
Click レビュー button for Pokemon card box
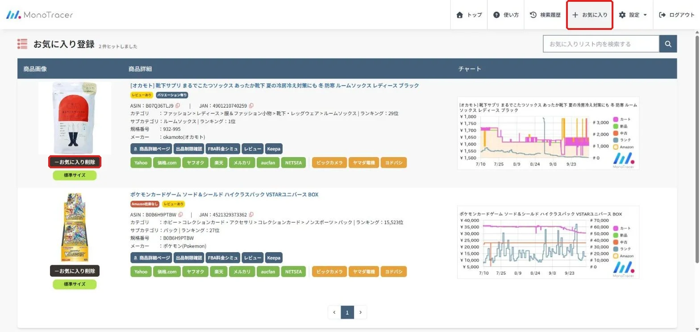(253, 257)
